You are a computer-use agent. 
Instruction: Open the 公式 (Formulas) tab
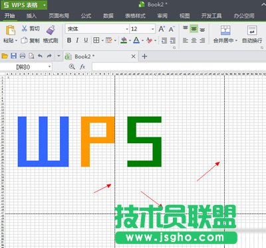pyautogui.click(x=86, y=16)
